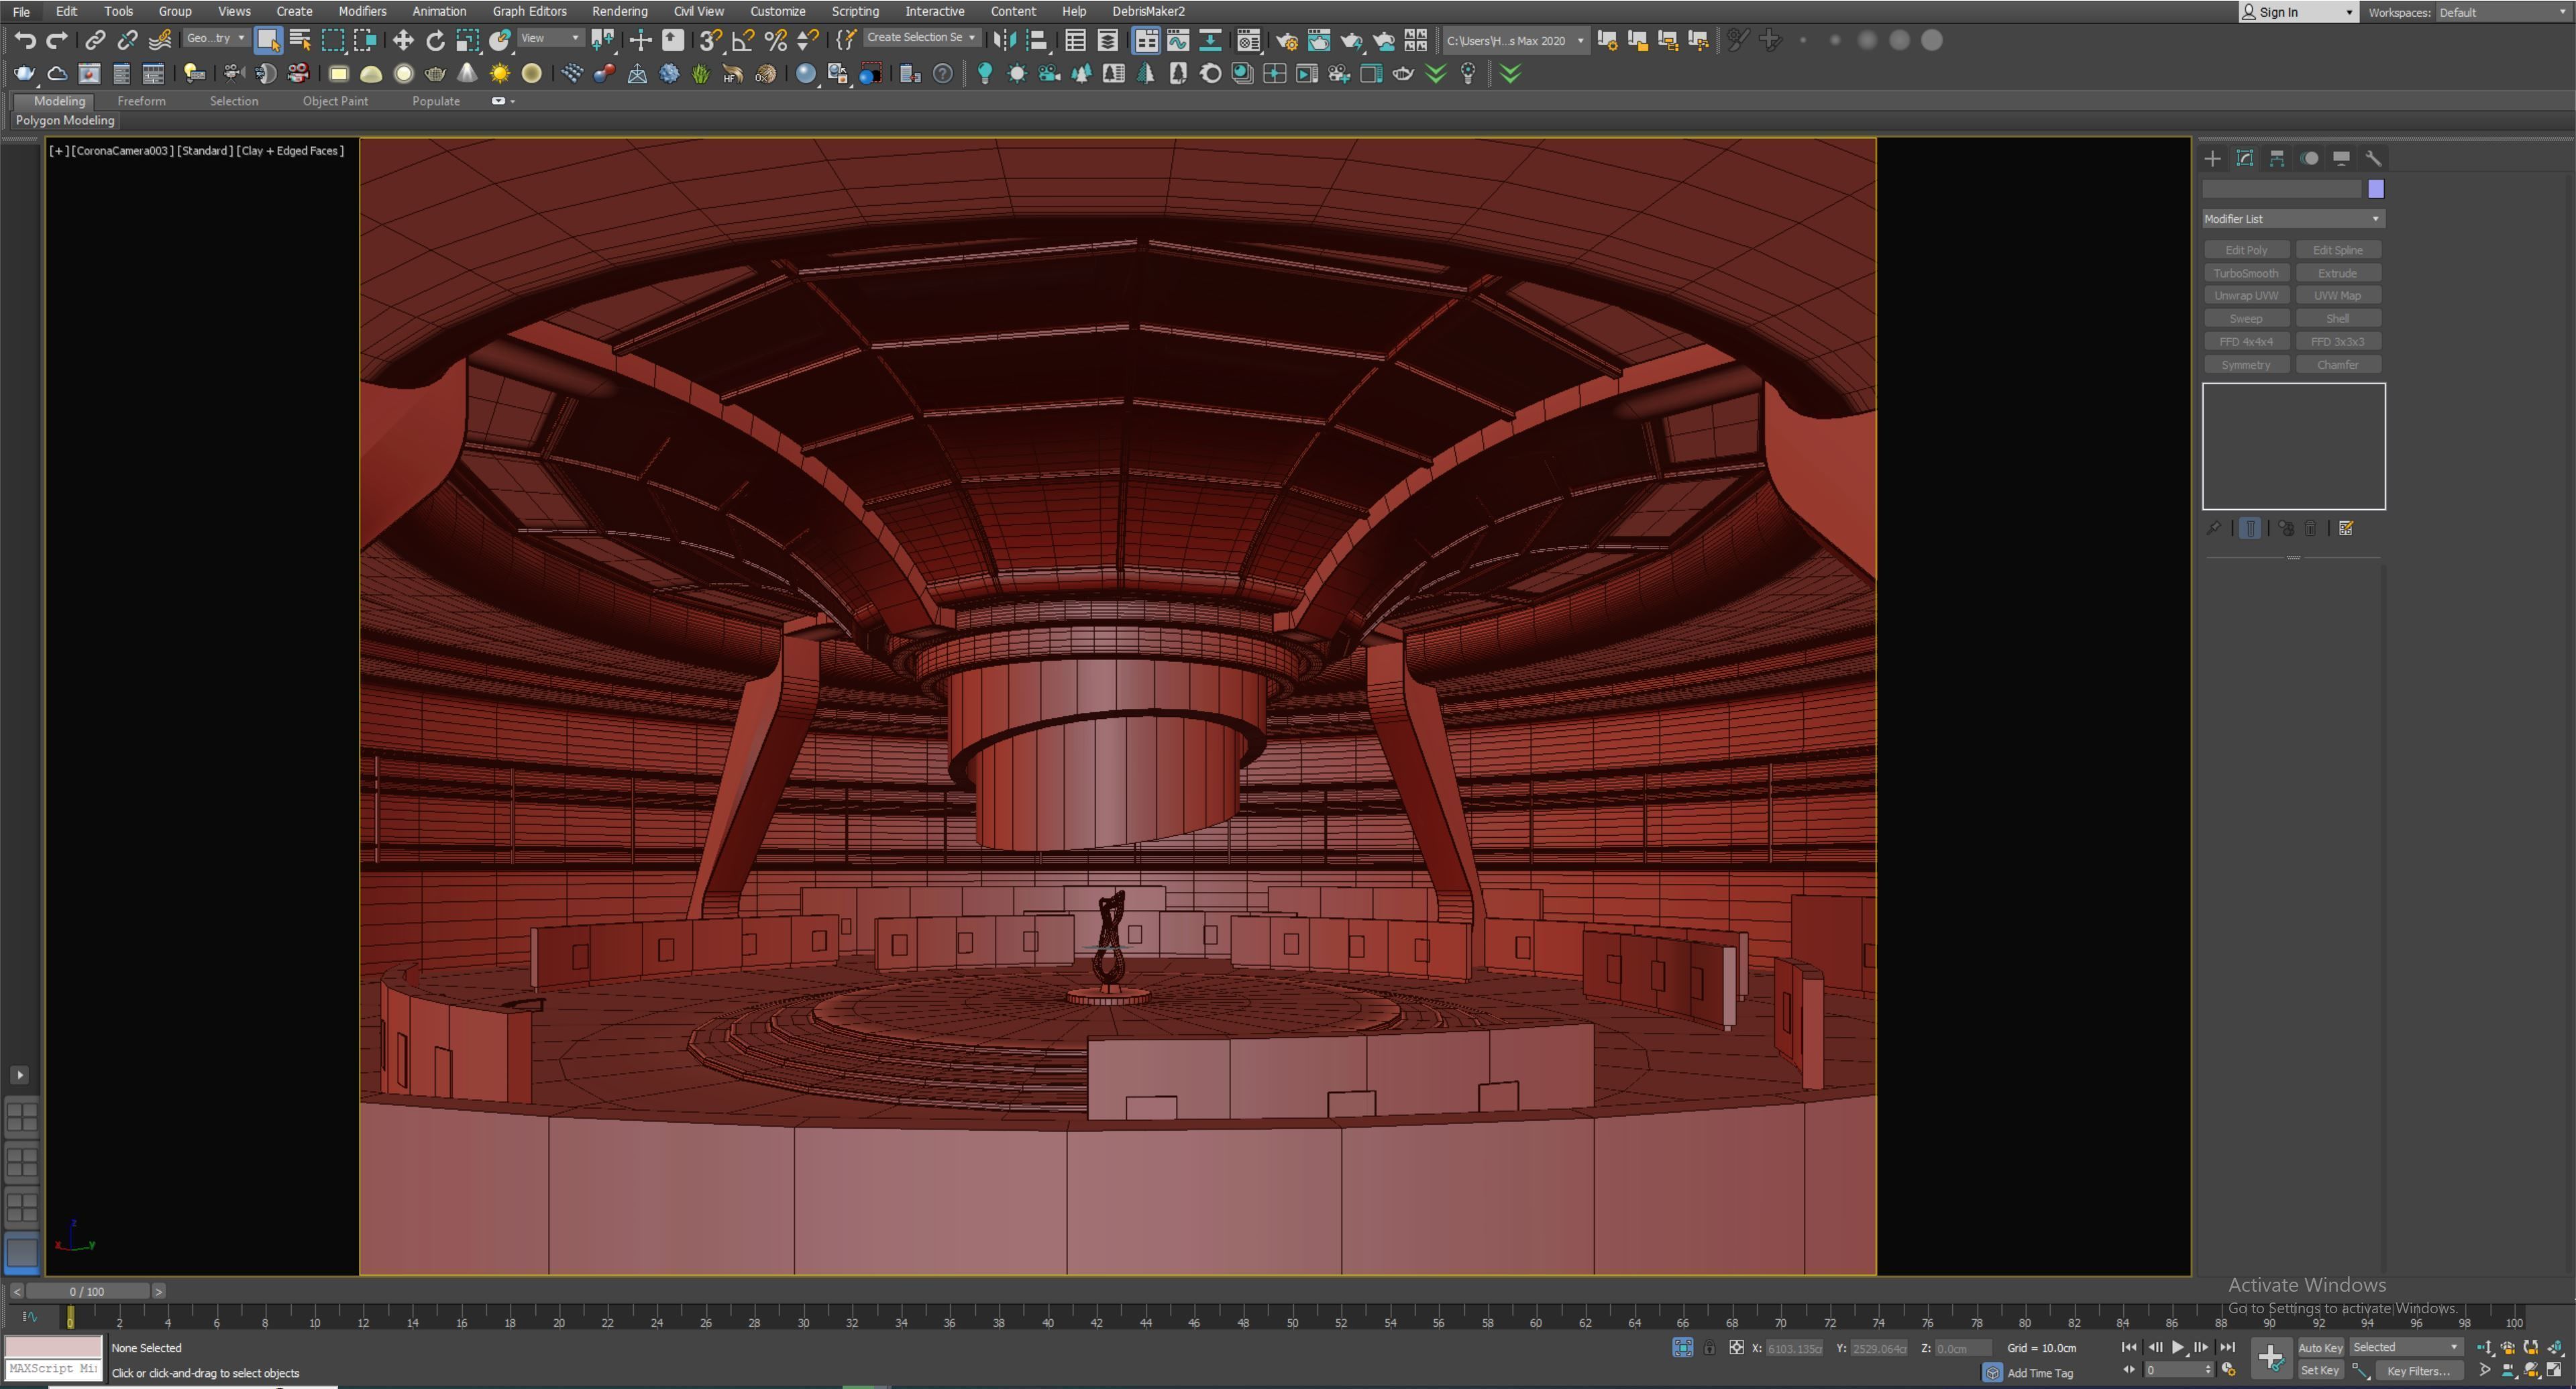The height and width of the screenshot is (1389, 2576).
Task: Select the Select and Link chain tool
Action: pos(95,40)
